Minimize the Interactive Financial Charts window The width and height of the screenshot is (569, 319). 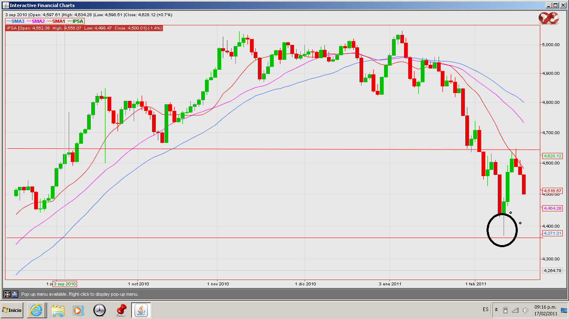click(x=549, y=5)
